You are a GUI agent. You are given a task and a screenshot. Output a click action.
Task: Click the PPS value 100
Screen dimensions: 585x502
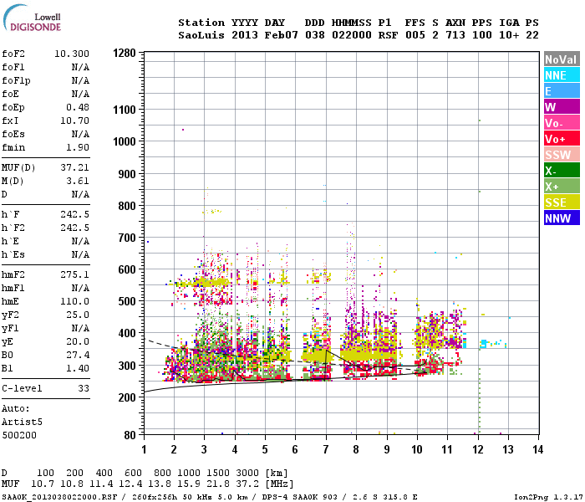pos(482,35)
